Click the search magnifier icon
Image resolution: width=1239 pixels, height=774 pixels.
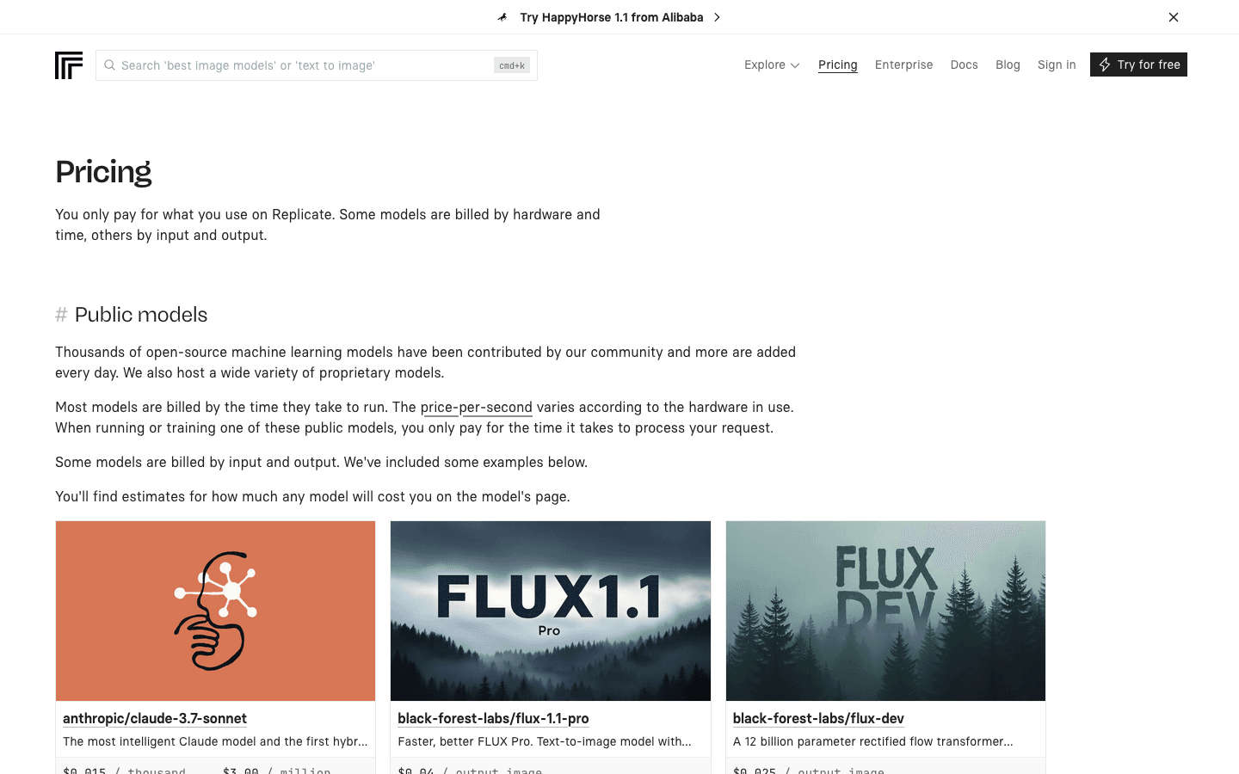[x=109, y=65]
